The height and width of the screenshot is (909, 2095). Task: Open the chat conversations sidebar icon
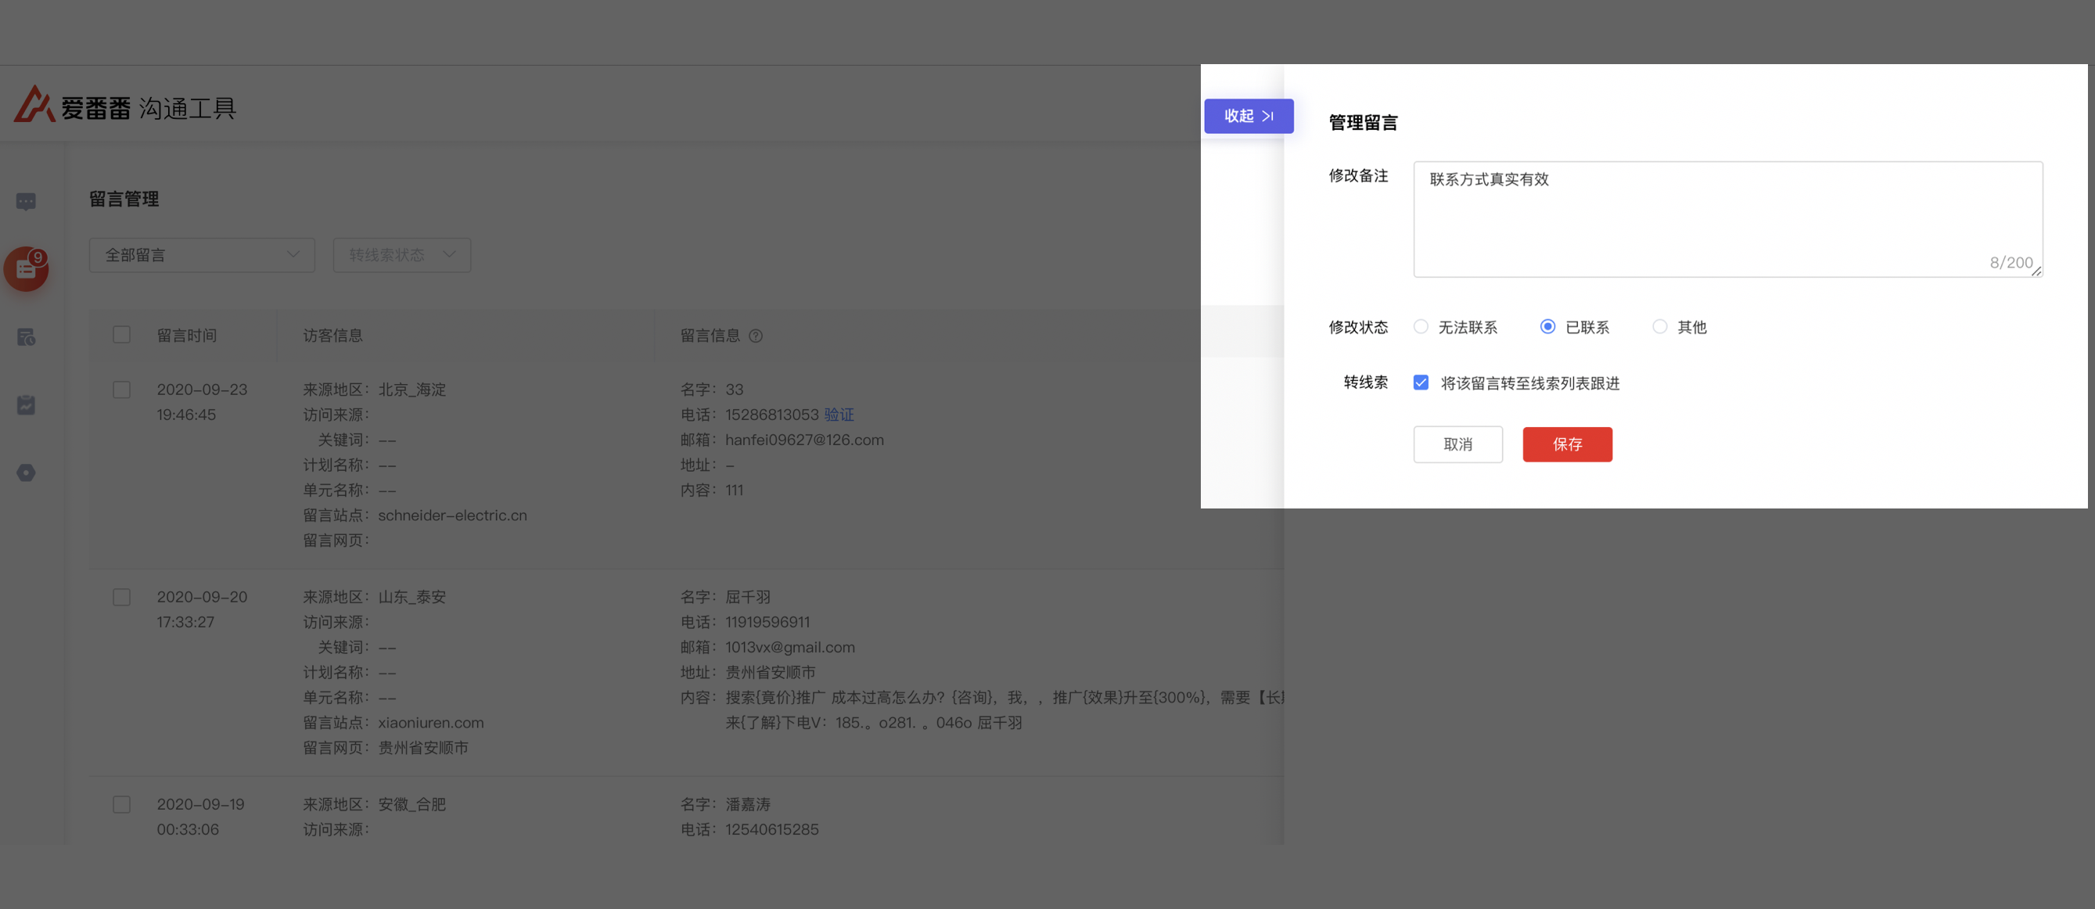[x=26, y=202]
